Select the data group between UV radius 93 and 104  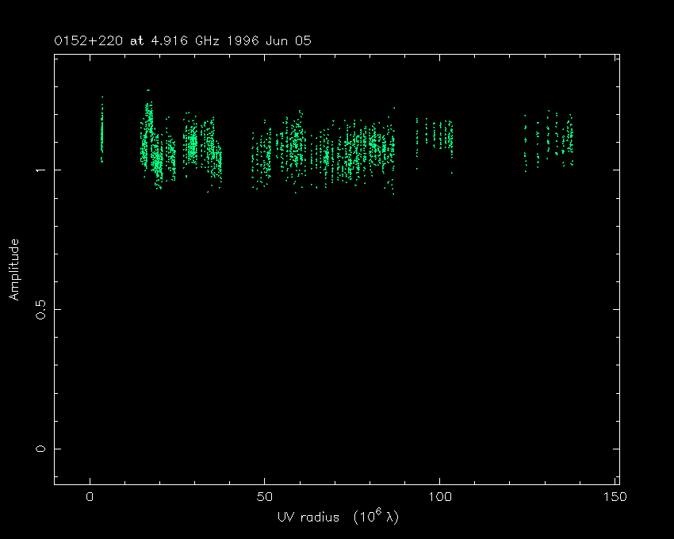435,135
